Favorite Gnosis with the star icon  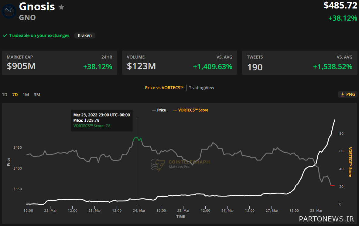click(x=61, y=7)
